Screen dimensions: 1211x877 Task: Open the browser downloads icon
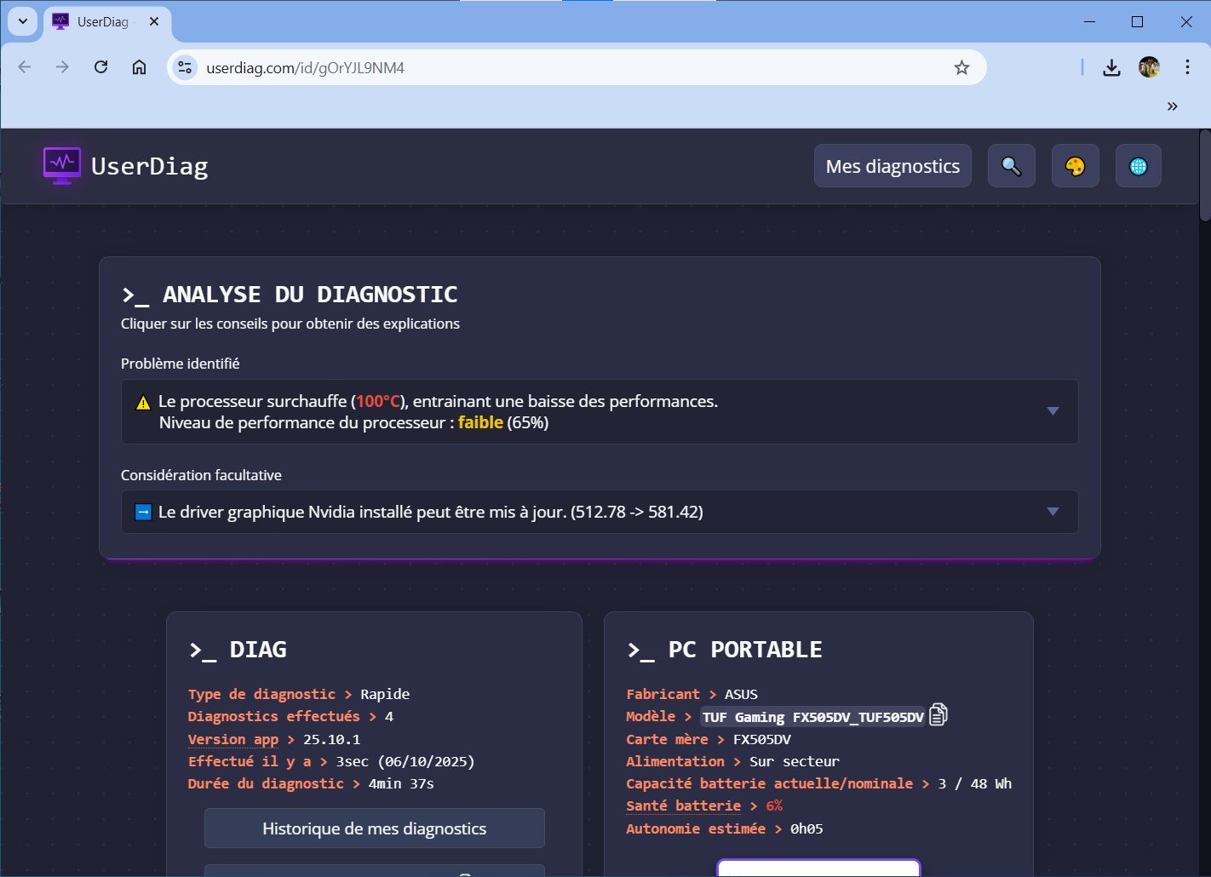tap(1111, 68)
